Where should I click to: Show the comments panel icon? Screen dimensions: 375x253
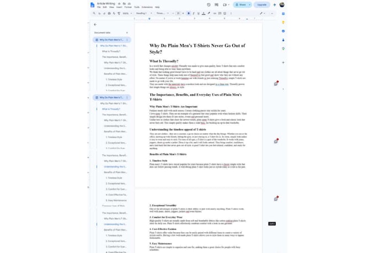(216, 5)
